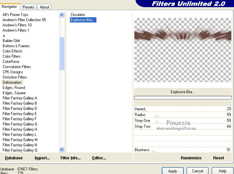
Task: Pick Color Filters category
Action: (11, 56)
